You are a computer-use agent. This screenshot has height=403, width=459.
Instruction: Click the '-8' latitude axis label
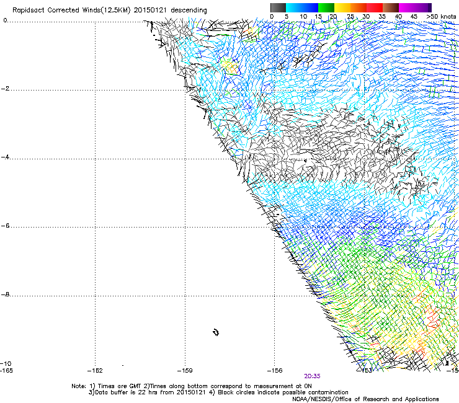[5, 294]
